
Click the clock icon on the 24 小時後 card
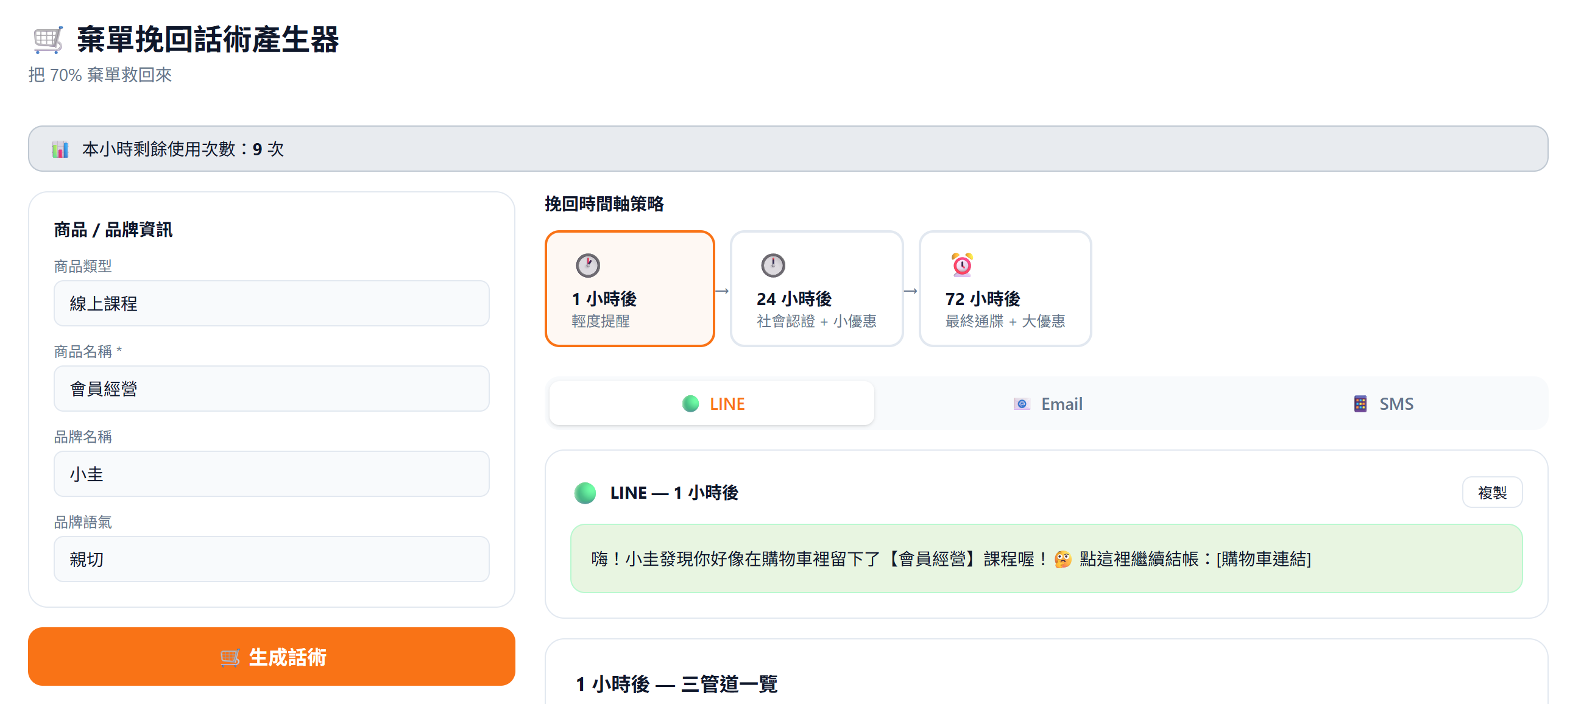[x=772, y=266]
